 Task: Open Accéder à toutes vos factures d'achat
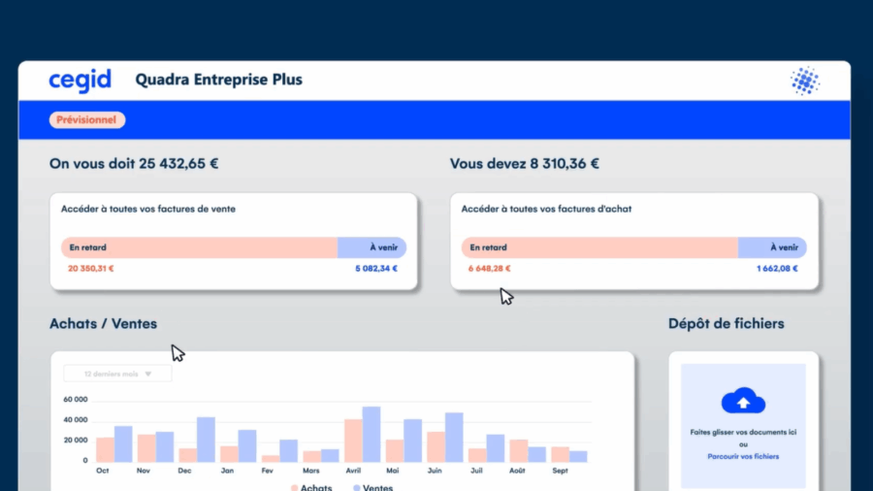point(546,209)
